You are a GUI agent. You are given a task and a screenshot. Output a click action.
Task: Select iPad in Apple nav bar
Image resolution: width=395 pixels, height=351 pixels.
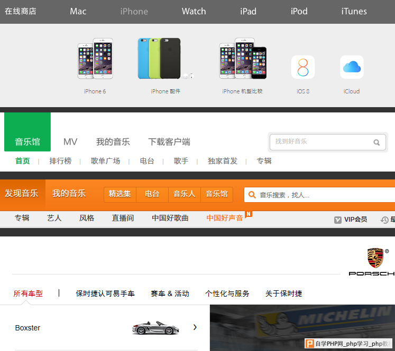coord(248,11)
